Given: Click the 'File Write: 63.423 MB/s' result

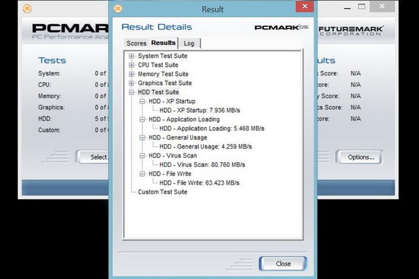Looking at the screenshot, I should click(x=199, y=183).
